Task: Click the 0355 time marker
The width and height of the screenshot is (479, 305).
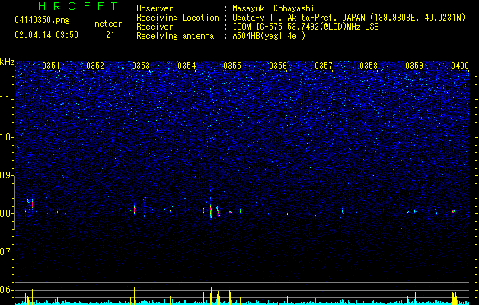Action: tap(232, 66)
